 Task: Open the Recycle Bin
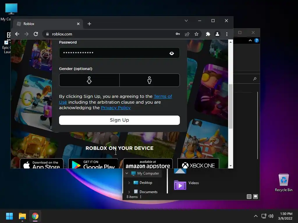283,183
